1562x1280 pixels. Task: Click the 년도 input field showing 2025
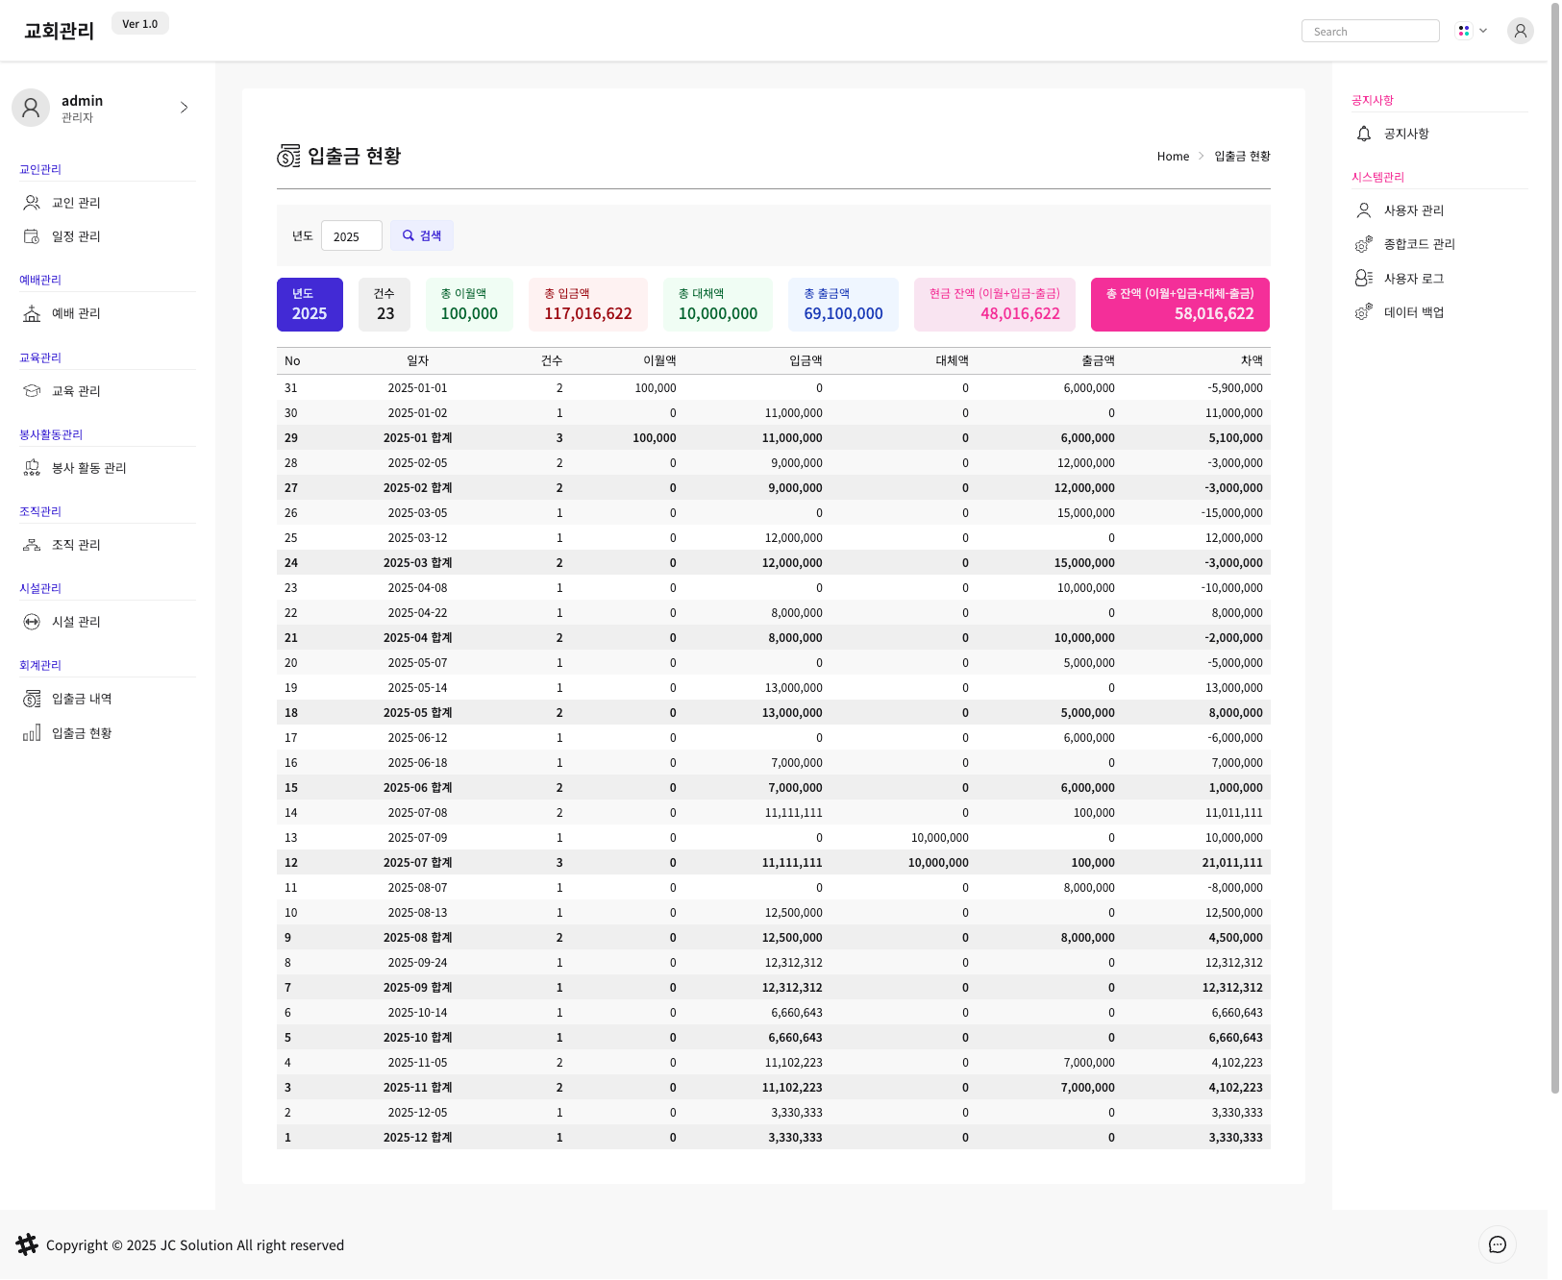pos(351,236)
